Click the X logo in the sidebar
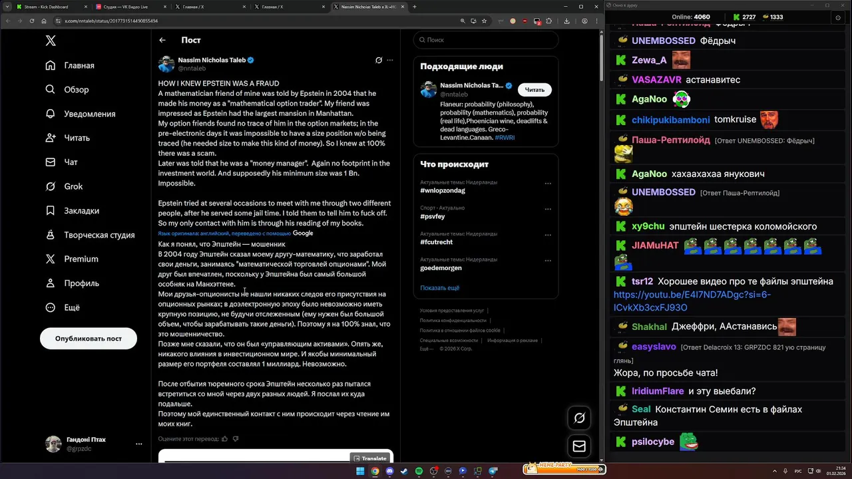The height and width of the screenshot is (479, 852). pyautogui.click(x=51, y=41)
